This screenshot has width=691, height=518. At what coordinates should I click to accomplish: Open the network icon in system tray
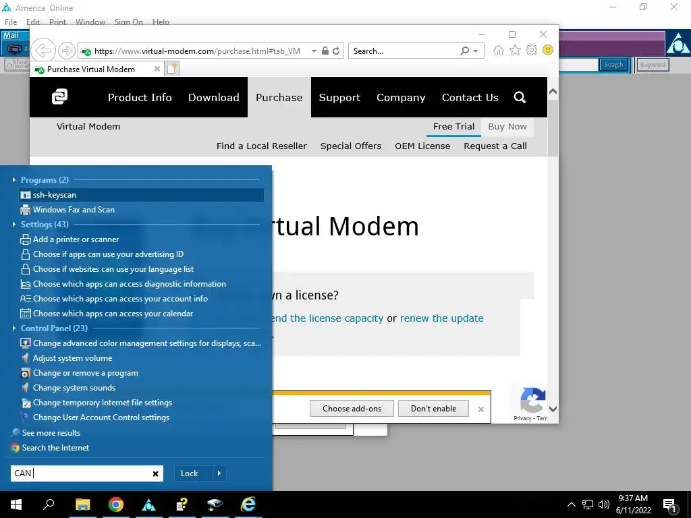[588, 505]
